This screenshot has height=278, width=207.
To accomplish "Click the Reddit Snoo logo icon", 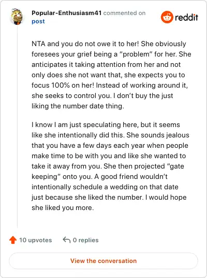I will point(167,17).
